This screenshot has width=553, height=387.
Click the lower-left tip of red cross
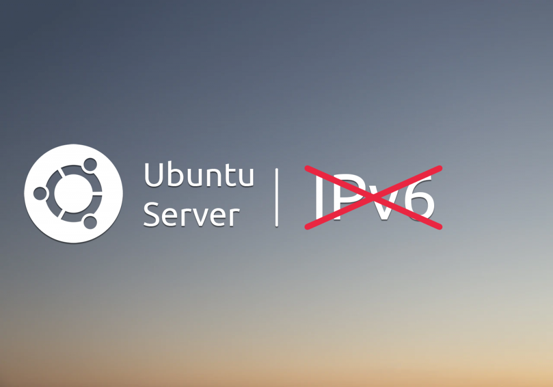click(307, 227)
